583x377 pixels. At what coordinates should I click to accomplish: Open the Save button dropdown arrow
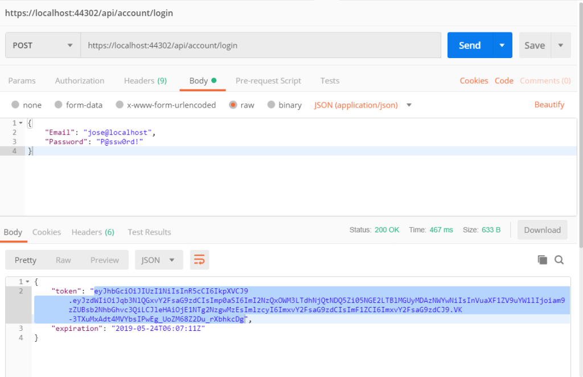560,45
